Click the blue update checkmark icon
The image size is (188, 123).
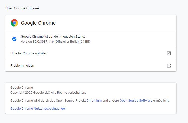(14, 39)
